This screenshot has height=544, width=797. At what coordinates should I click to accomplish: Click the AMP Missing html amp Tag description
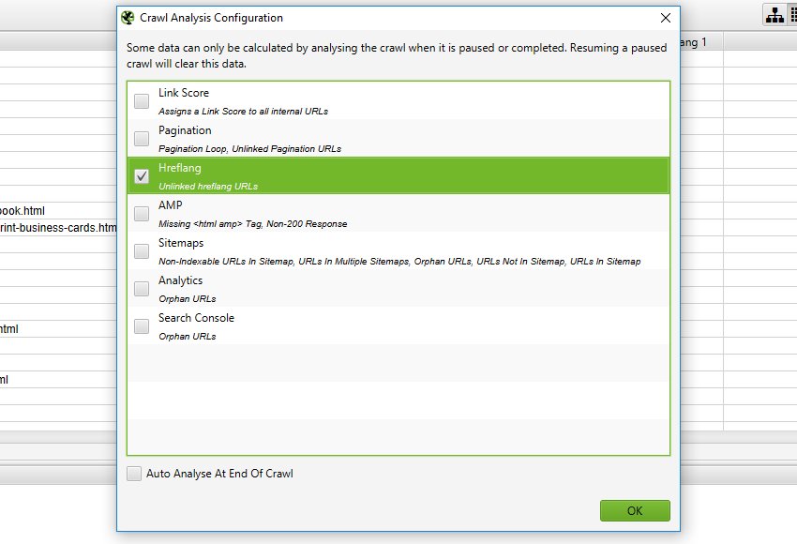252,224
